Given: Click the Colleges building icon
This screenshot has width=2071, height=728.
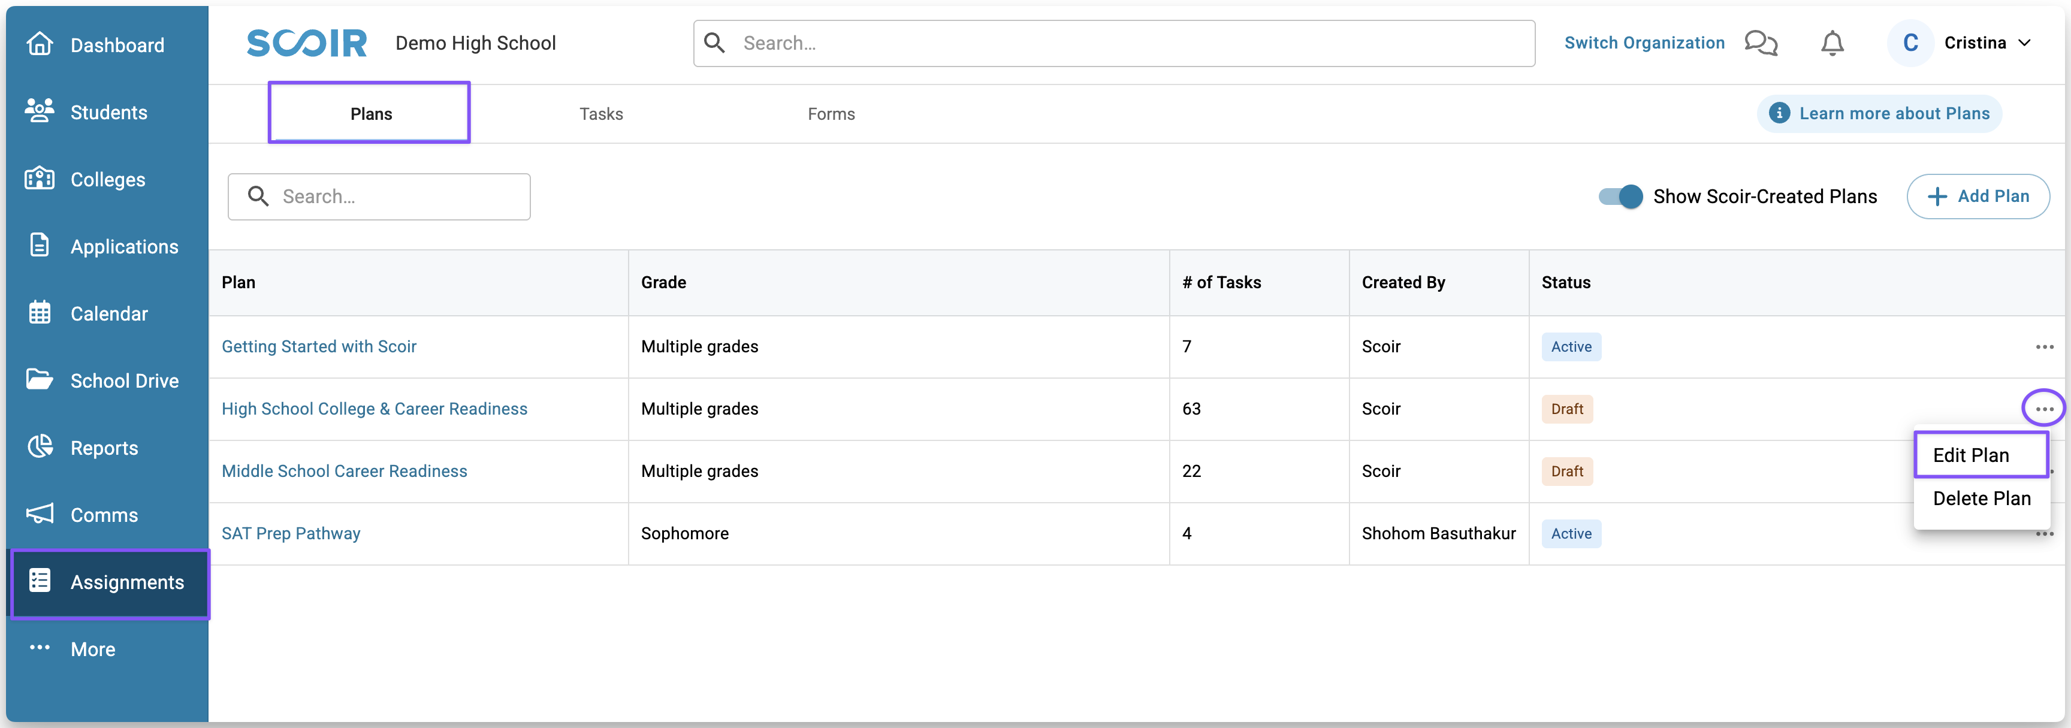Looking at the screenshot, I should pyautogui.click(x=40, y=179).
